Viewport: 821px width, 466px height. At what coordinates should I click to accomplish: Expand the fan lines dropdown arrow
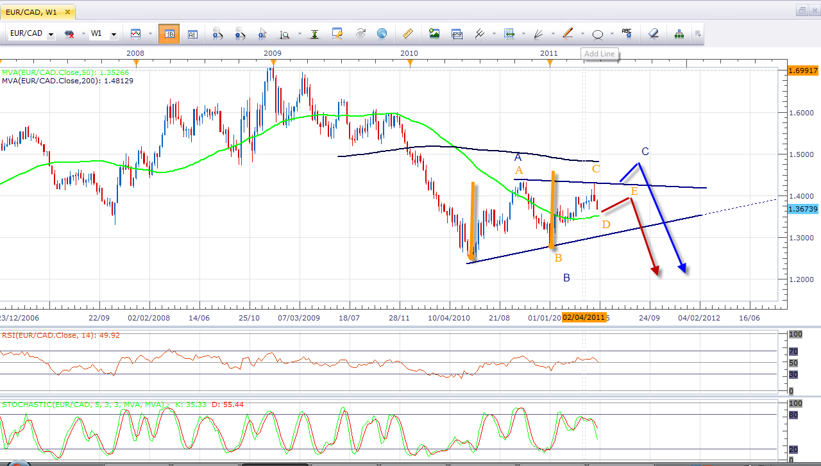tap(553, 34)
